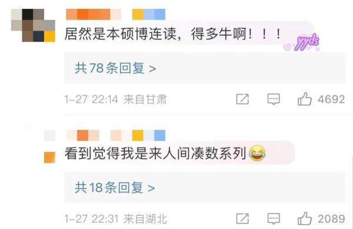Like the comment from 甘肃 with 4692 likes

(305, 99)
